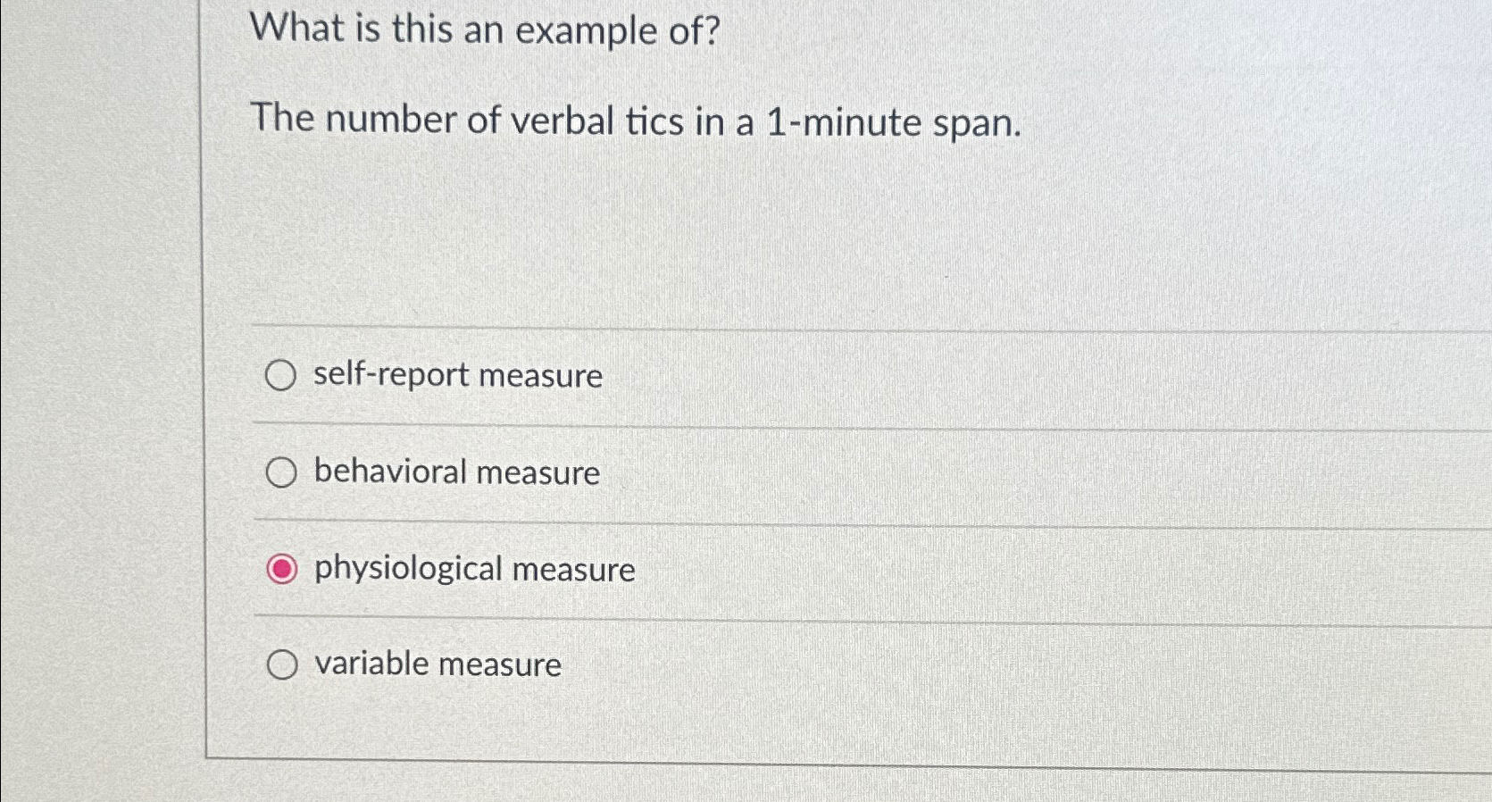Click the 'self-report measure' label text

click(456, 376)
